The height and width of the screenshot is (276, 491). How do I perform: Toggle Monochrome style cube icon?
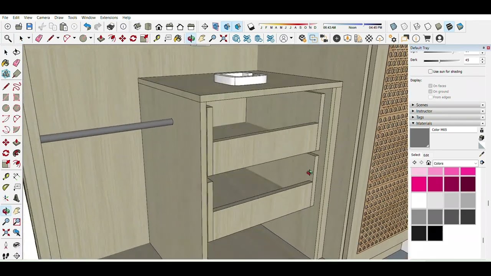(460, 26)
